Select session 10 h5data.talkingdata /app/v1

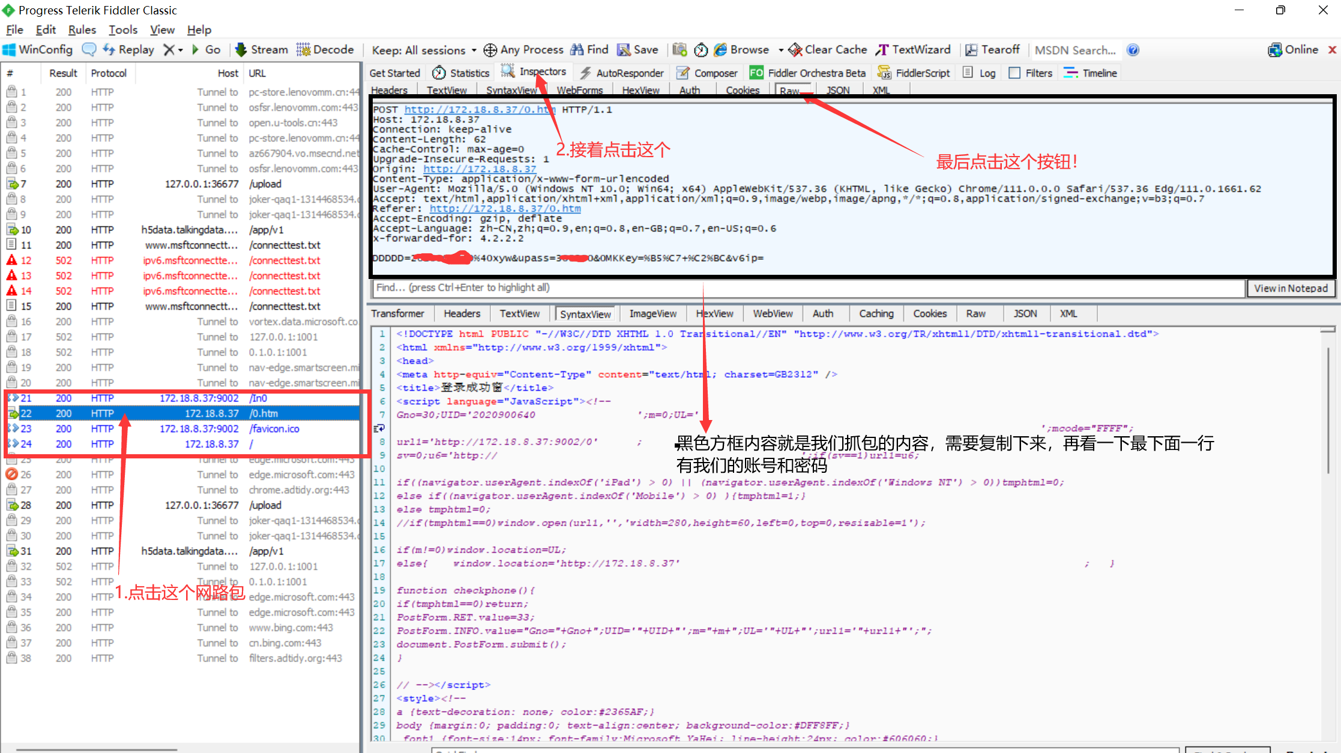pos(183,230)
